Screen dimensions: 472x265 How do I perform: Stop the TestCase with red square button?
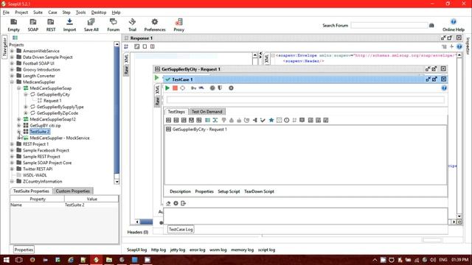[175, 88]
